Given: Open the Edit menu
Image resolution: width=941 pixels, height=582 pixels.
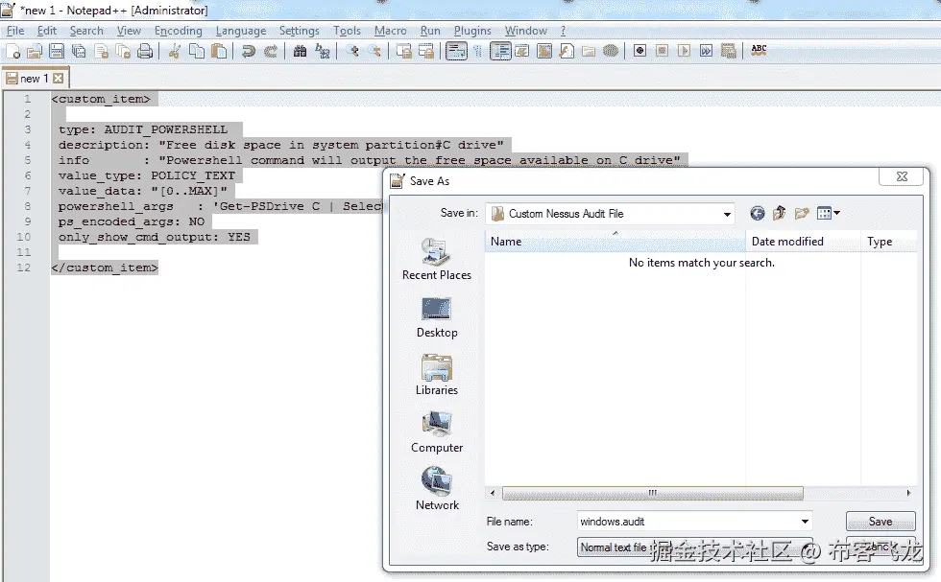Looking at the screenshot, I should (x=47, y=31).
